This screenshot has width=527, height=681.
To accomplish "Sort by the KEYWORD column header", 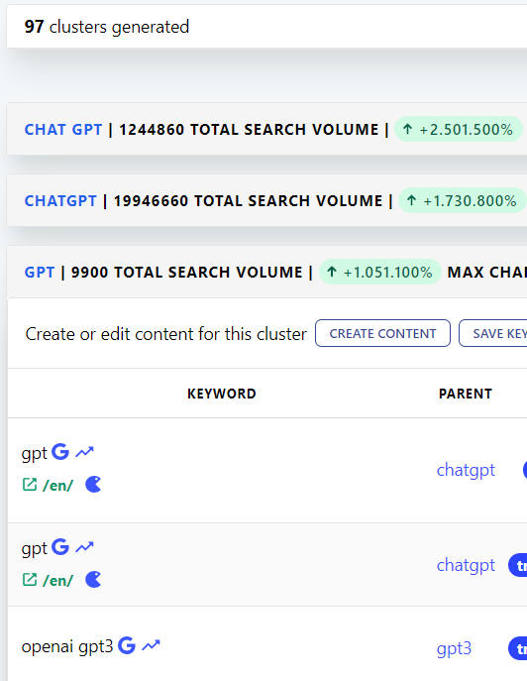I will point(222,394).
